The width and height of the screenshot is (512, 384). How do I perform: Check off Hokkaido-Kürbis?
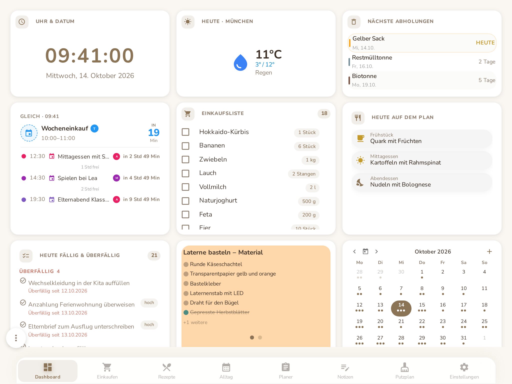pos(185,132)
